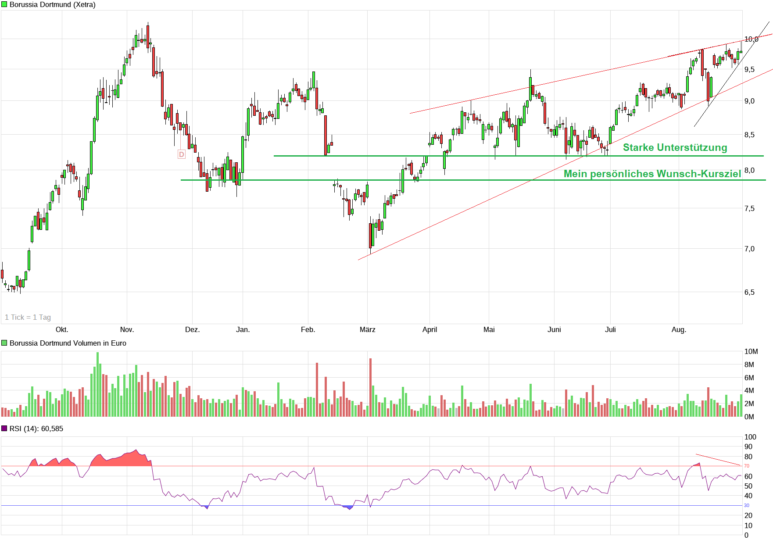Click the '0M' volume axis value
Image resolution: width=773 pixels, height=543 pixels.
[749, 417]
